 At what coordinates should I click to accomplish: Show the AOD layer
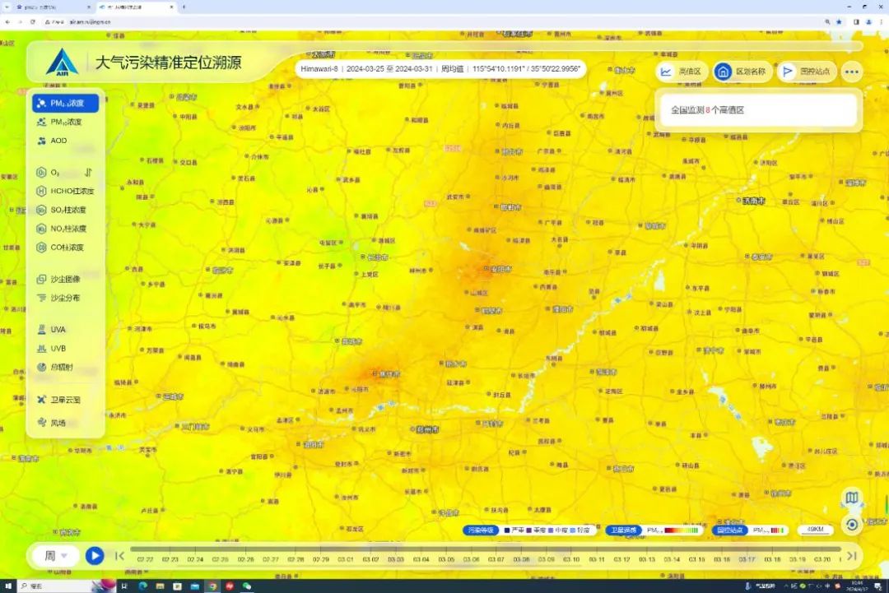point(58,141)
